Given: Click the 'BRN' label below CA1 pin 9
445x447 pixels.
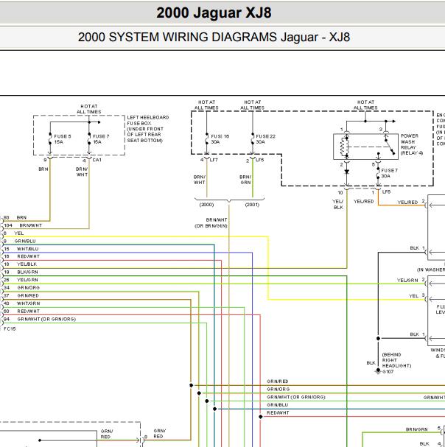Looking at the screenshot, I should click(x=43, y=169).
